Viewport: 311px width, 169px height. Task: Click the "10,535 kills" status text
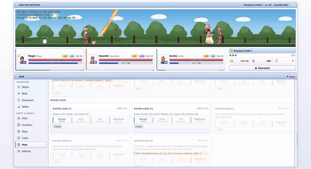click(281, 5)
